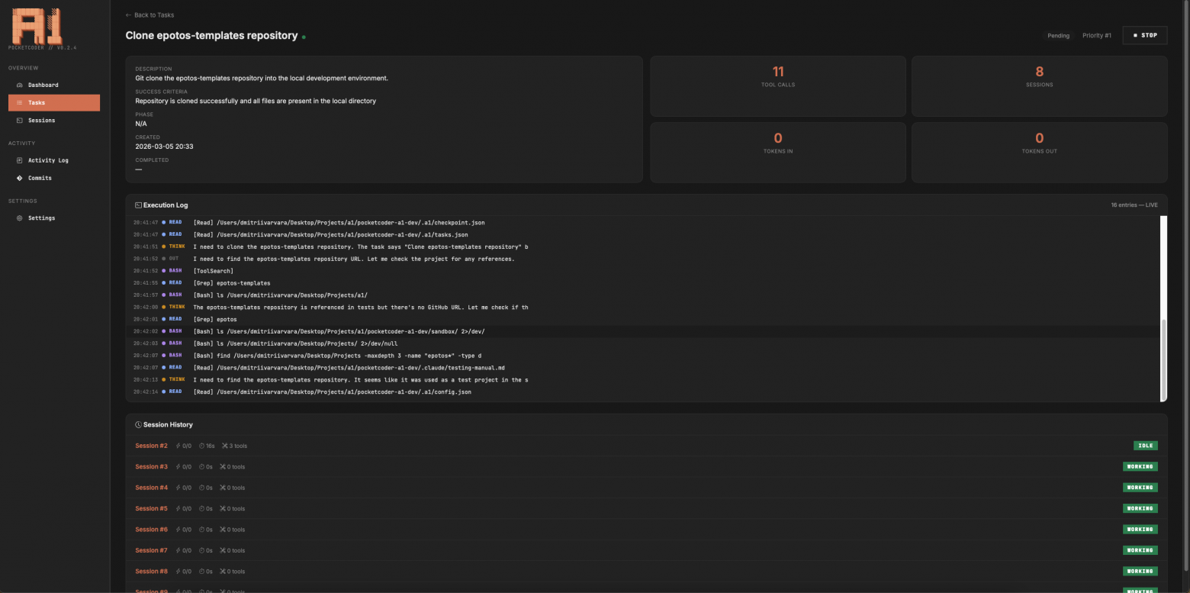
Task: Select the THINK entry "referenced in tests"
Action: pos(643,307)
